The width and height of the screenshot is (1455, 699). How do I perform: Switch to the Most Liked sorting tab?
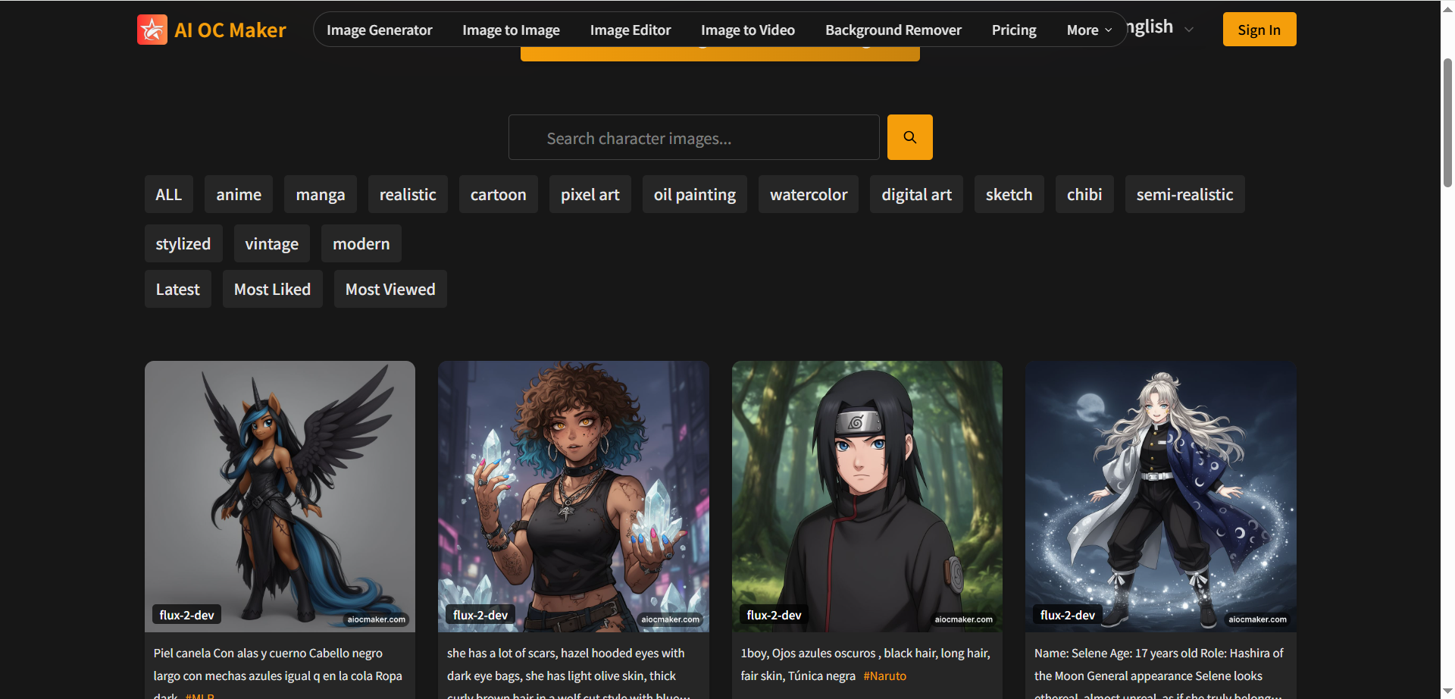coord(272,289)
